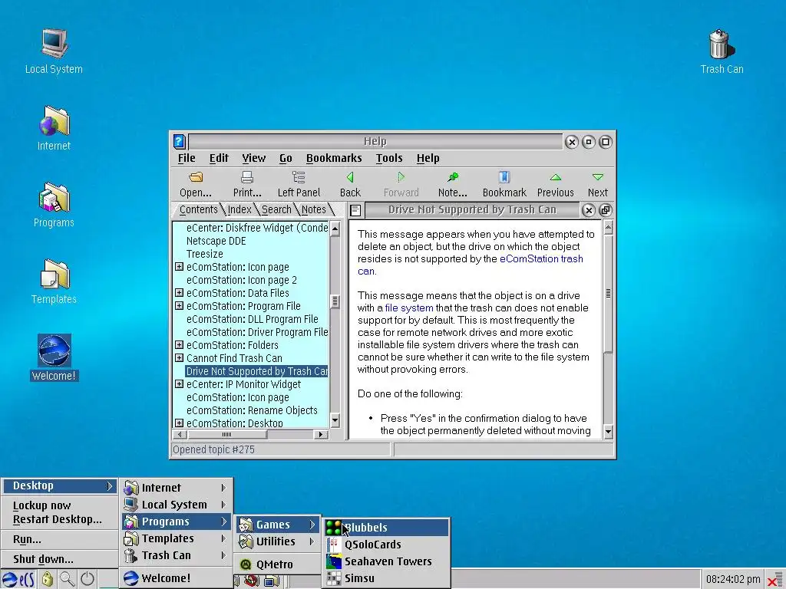Click the magnifying glass search icon in taskbar
This screenshot has height=589, width=786.
point(67,580)
